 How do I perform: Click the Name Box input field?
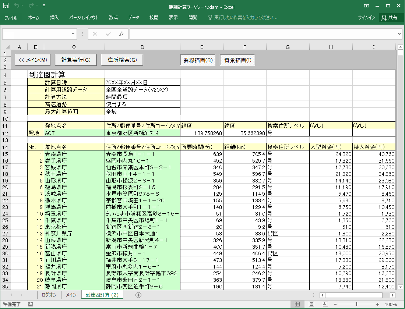pyautogui.click(x=36, y=34)
